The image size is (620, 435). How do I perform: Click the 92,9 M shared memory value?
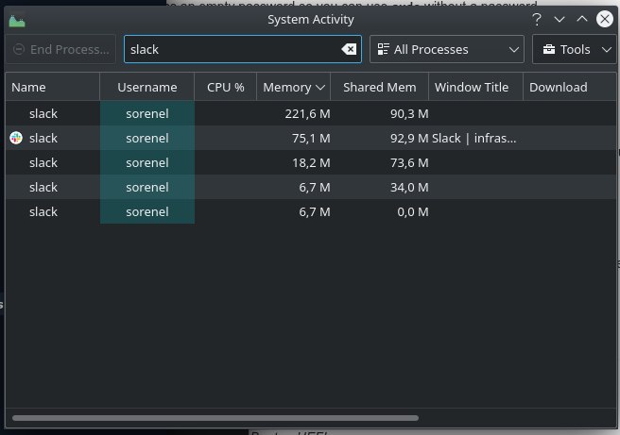pyautogui.click(x=409, y=138)
